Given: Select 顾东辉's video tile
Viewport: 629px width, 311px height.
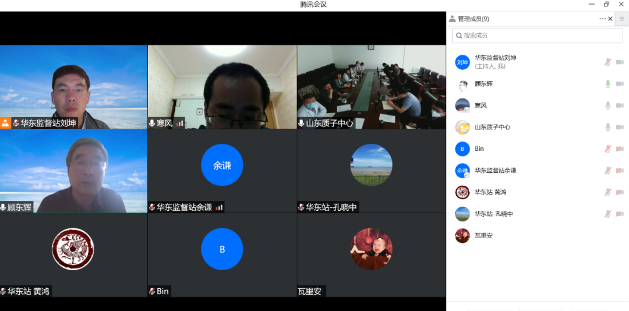Looking at the screenshot, I should pos(74,171).
